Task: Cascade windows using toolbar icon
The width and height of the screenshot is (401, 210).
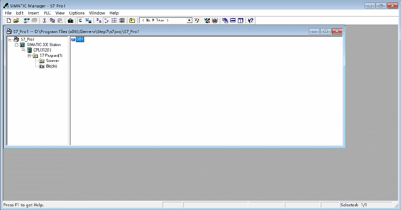Action: (x=225, y=20)
